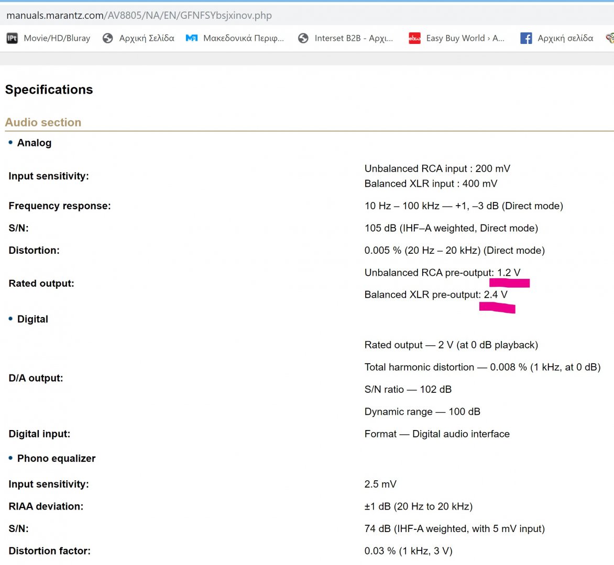Select the Distortion factor label
Viewport: 614px width, 565px height.
tap(49, 551)
